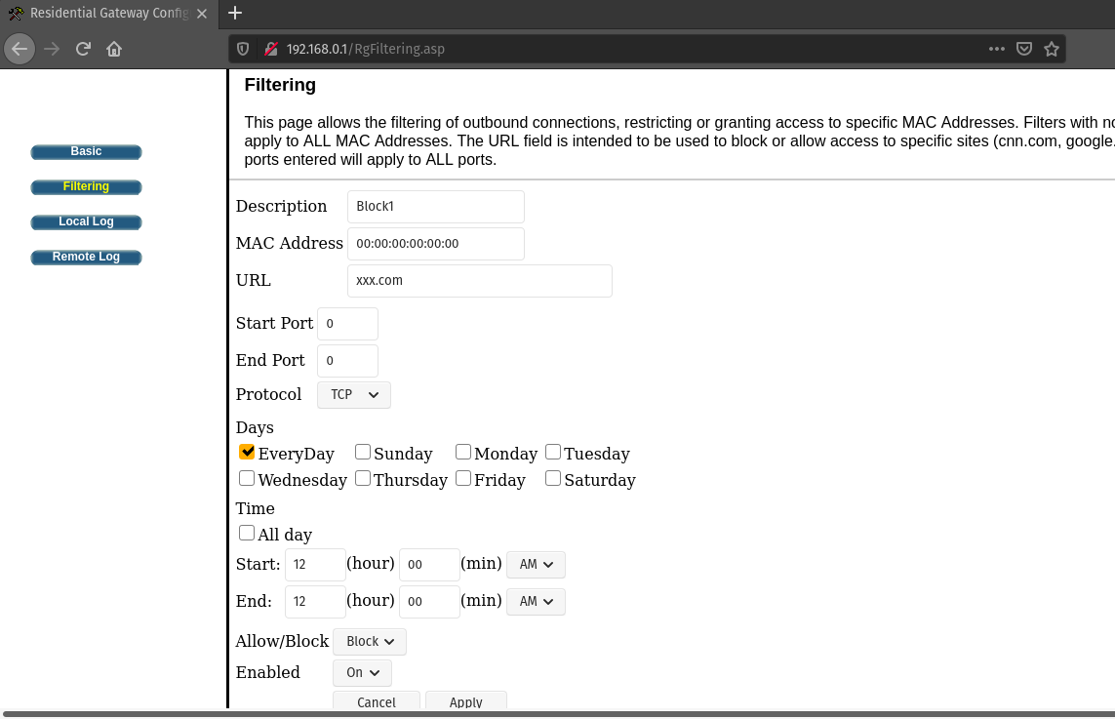This screenshot has width=1115, height=719.
Task: Edit the MAC Address field
Action: point(436,243)
